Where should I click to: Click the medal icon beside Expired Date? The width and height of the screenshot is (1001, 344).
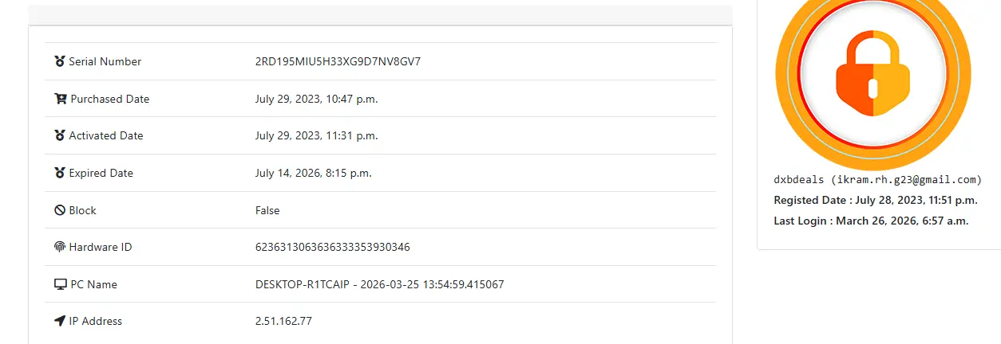60,173
